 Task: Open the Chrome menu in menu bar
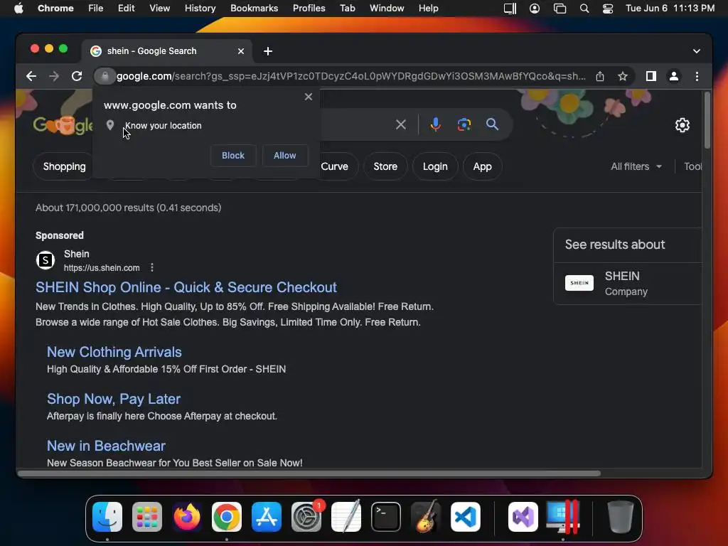pos(55,9)
